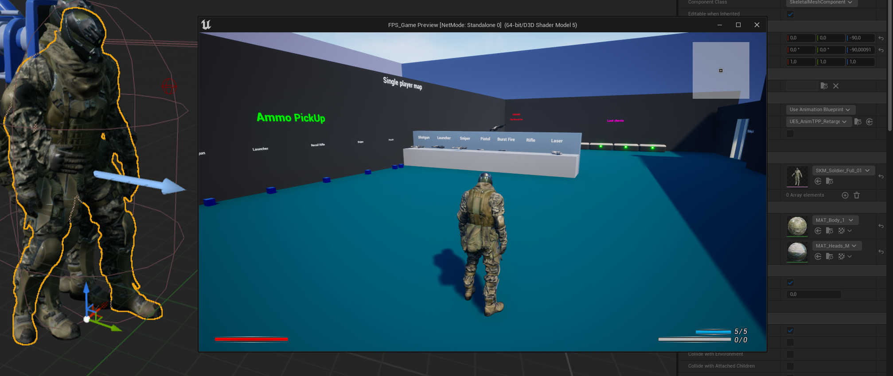Open the Use Animation Blueprint dropdown
Image resolution: width=893 pixels, height=376 pixels.
[x=820, y=110]
